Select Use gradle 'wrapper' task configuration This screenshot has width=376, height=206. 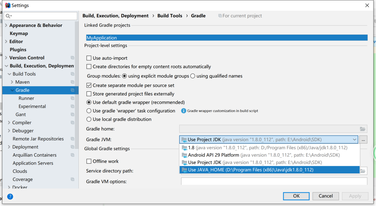[x=89, y=111]
